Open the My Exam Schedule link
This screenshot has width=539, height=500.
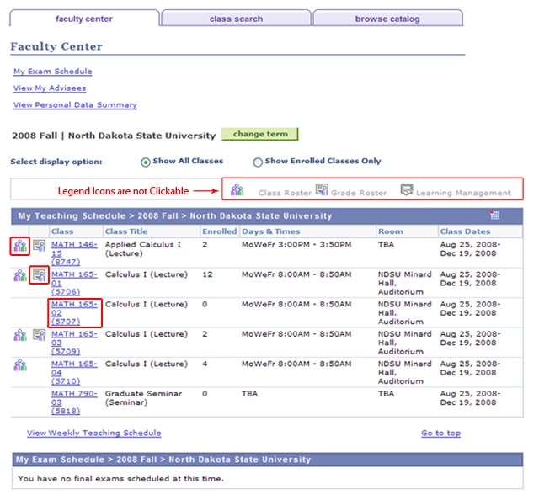click(52, 72)
